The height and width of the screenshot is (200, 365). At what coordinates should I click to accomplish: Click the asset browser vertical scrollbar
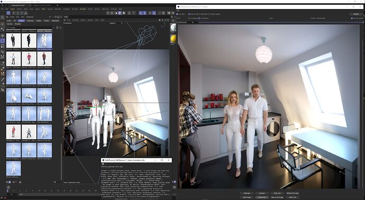[x=61, y=161]
